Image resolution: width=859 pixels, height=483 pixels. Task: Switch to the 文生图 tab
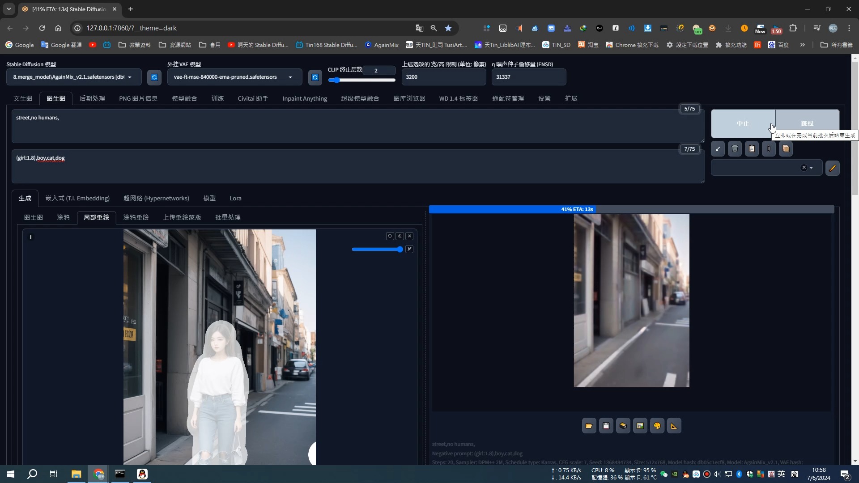[x=23, y=98]
